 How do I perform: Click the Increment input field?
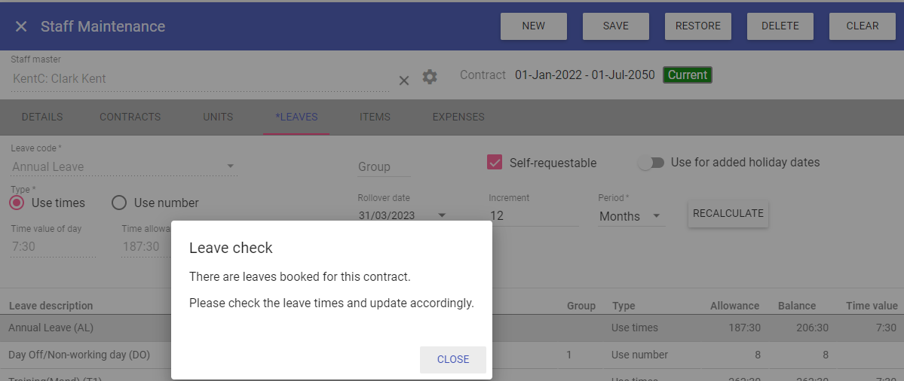534,216
